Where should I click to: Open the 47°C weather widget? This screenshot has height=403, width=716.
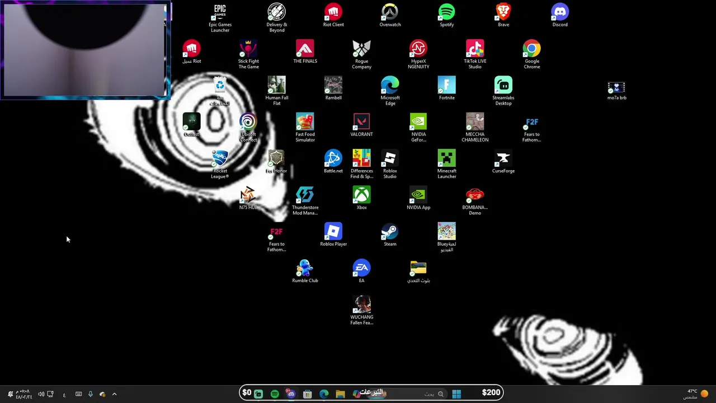pos(695,394)
